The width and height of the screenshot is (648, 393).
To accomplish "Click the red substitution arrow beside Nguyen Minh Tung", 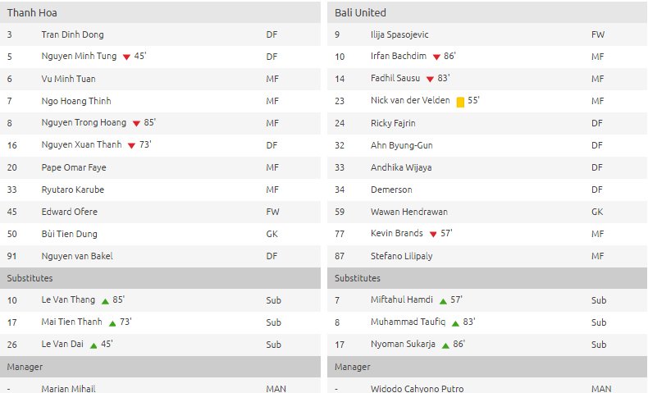I will pyautogui.click(x=126, y=57).
